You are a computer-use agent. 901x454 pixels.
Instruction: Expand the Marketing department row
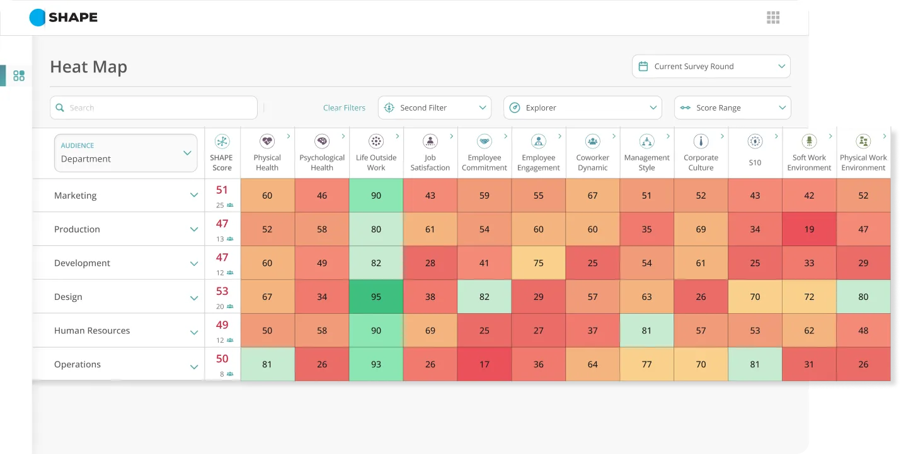pos(194,196)
